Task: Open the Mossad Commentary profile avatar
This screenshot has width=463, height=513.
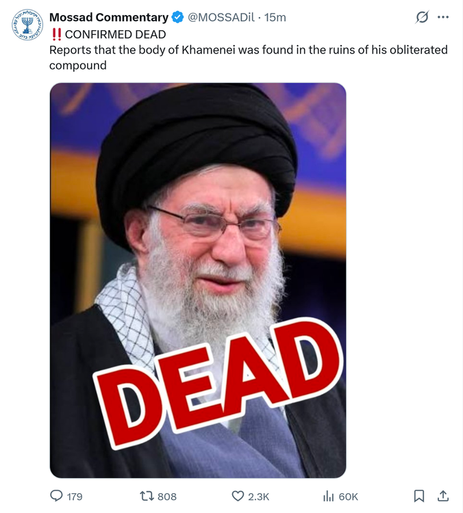Action: (x=27, y=25)
